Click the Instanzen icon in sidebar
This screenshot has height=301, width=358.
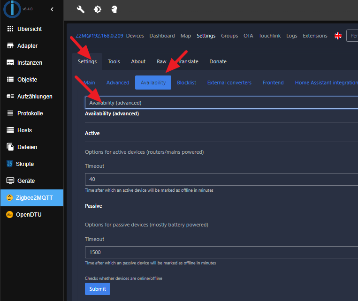(10, 62)
